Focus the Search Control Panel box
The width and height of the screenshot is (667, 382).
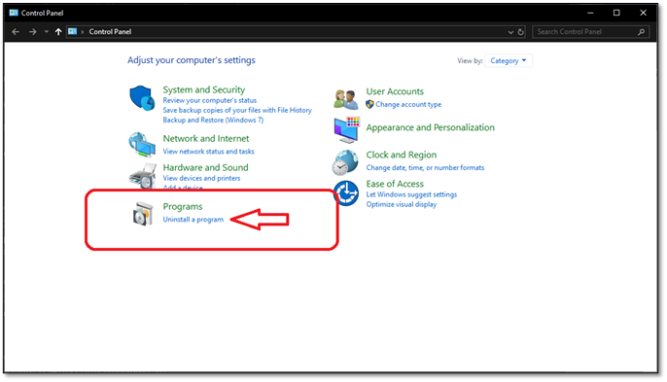click(x=590, y=32)
